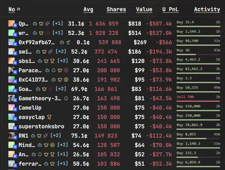Click the Parace… avatar photo

[x=11, y=70]
